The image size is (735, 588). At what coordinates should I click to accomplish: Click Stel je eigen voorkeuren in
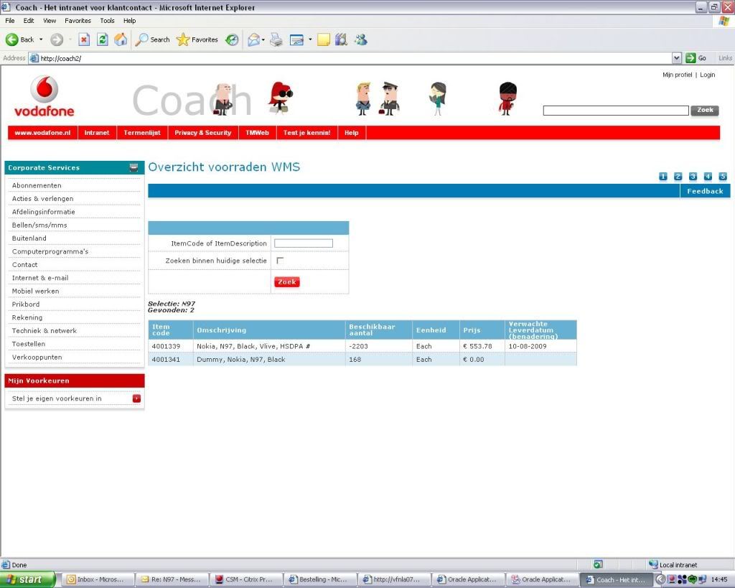(x=57, y=398)
